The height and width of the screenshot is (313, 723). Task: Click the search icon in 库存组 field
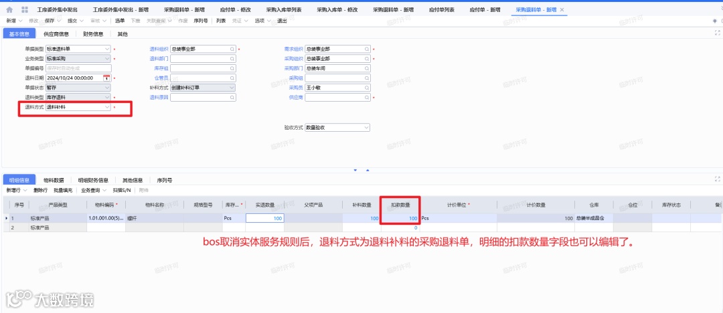click(x=232, y=68)
